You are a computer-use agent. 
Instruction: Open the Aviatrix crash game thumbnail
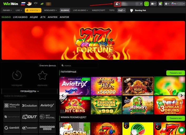[x=75, y=86]
